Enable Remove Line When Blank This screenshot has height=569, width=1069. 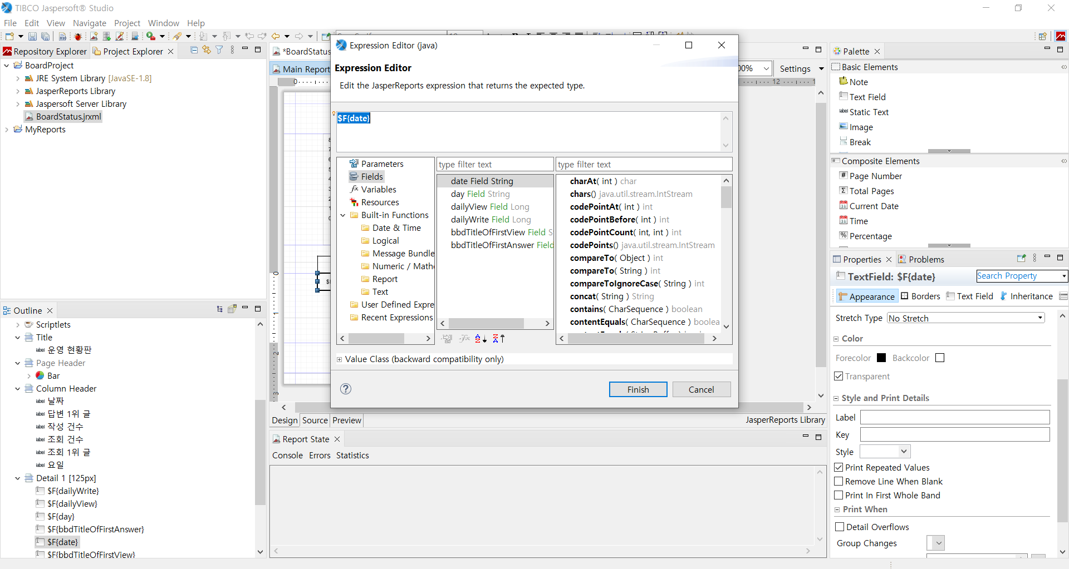point(838,481)
